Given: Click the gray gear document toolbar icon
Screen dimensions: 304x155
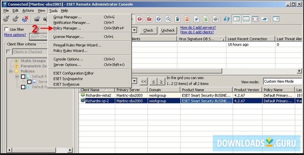Looking at the screenshot, I should (215, 19).
